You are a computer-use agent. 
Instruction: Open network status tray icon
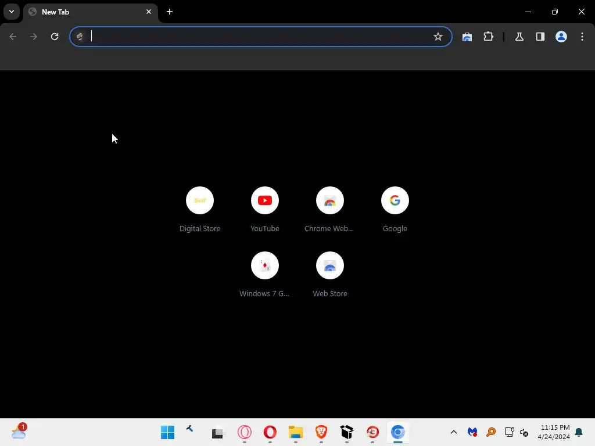point(509,432)
